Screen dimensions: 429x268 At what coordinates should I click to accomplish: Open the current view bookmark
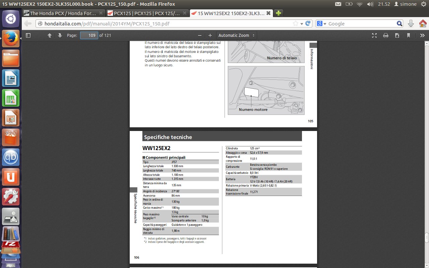(409, 36)
